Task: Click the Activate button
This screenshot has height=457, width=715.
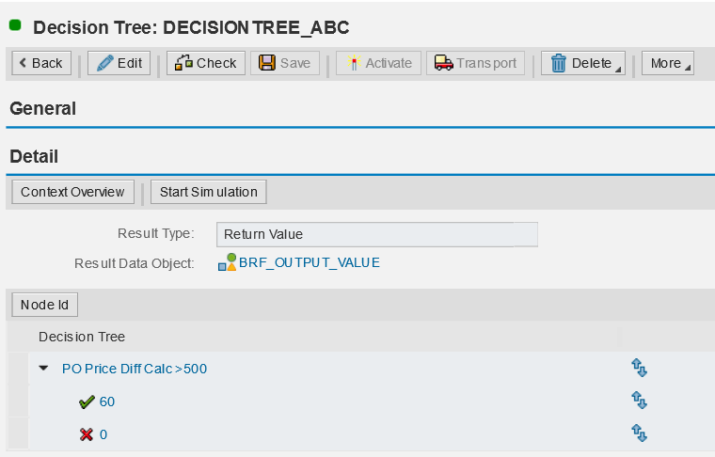Action: click(378, 63)
